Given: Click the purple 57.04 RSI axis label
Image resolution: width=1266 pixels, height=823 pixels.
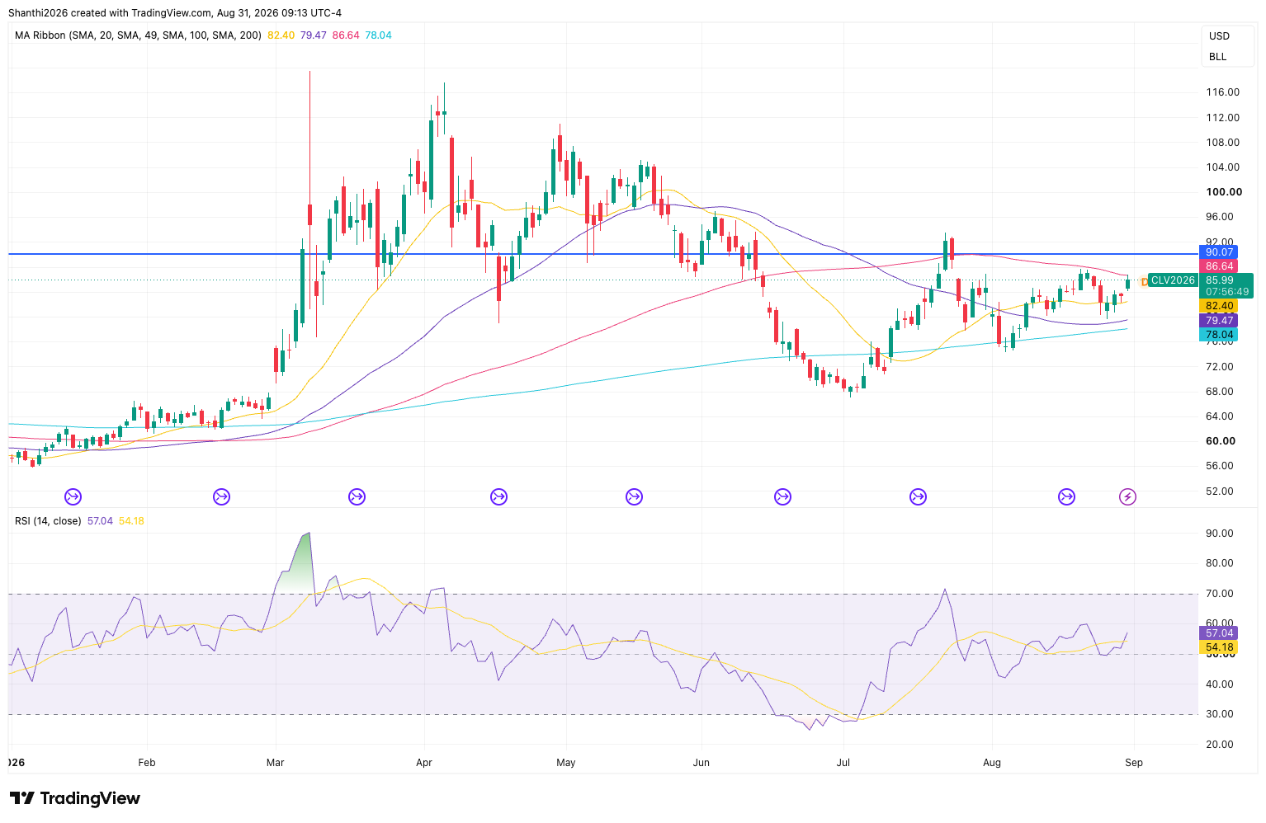Looking at the screenshot, I should pyautogui.click(x=1218, y=633).
